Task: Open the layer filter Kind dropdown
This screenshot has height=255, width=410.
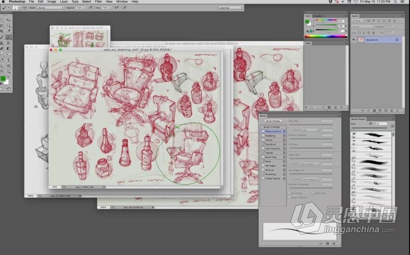Action: (358, 21)
